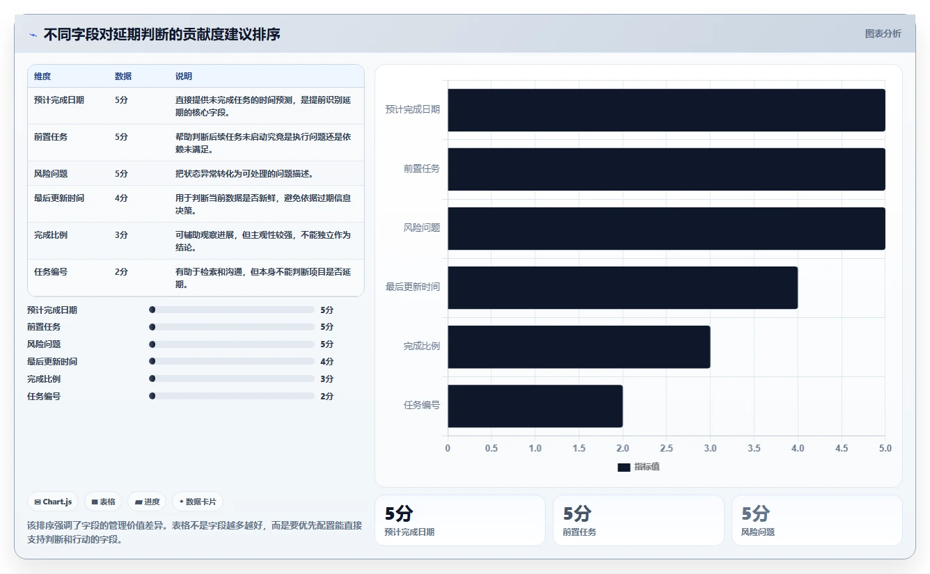This screenshot has width=930, height=574.
Task: Click 最后更新时间 cell in the table
Action: pos(59,198)
